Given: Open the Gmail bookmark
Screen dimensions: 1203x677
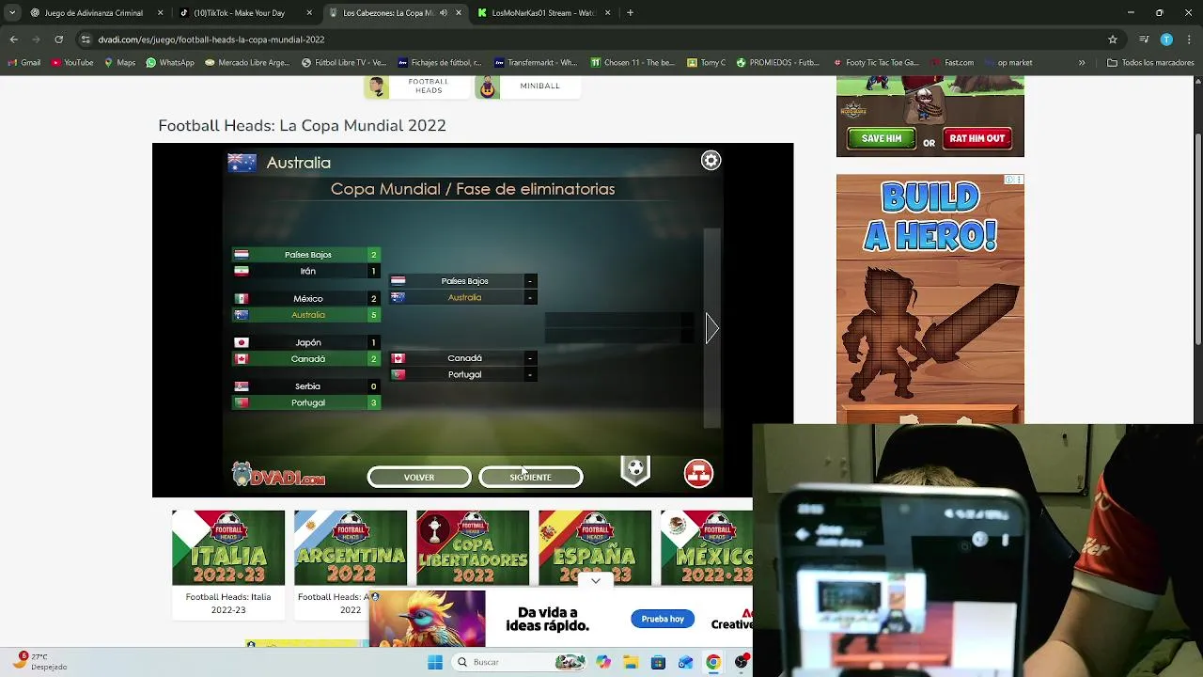Looking at the screenshot, I should coord(24,63).
